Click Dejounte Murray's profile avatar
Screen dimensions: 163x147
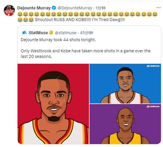[x=9, y=11]
